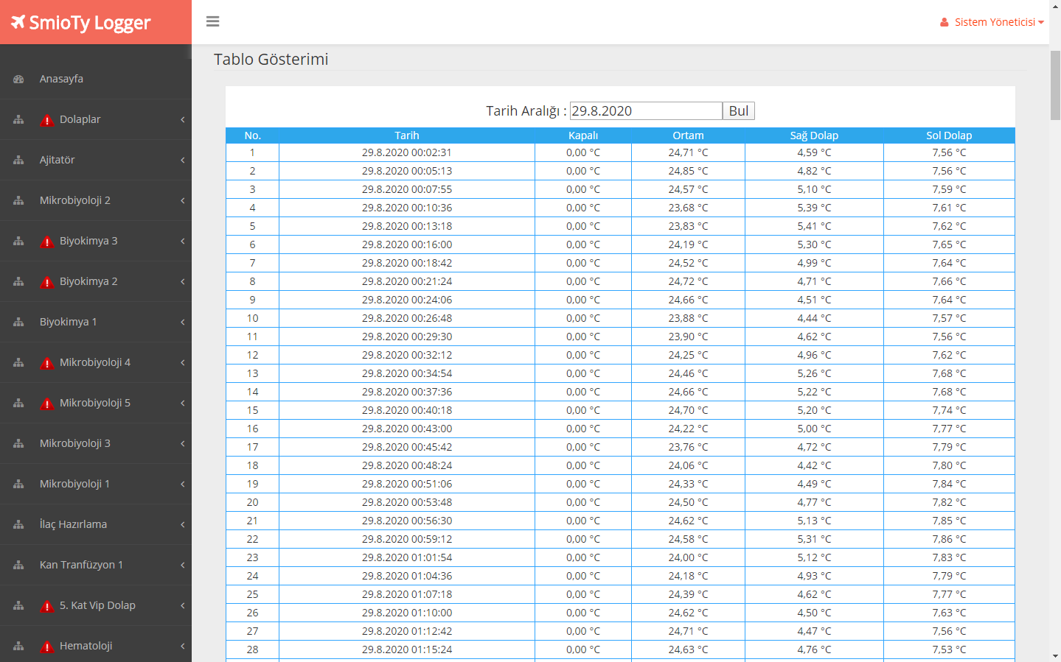Click the Sağ Dolap value 4,42 °C
The height and width of the screenshot is (662, 1061).
pos(814,465)
